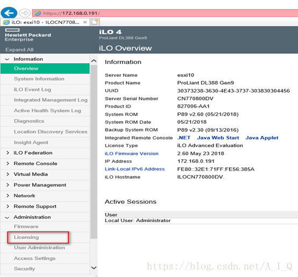Click the Local User: Administrator session row
Screen dimensions: 298x277
tap(201, 221)
